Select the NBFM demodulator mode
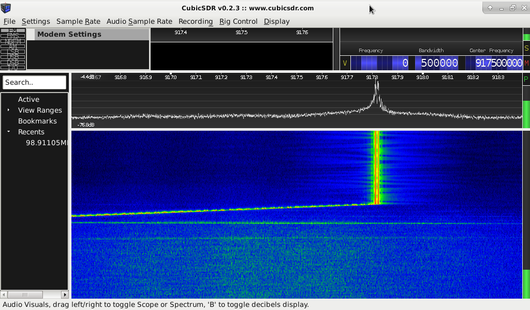The width and height of the screenshot is (530, 310). 13,41
